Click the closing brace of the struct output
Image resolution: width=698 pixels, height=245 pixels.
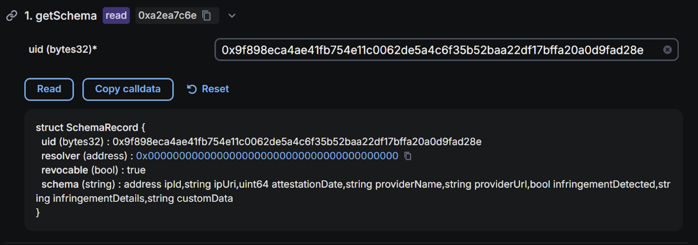tap(37, 212)
